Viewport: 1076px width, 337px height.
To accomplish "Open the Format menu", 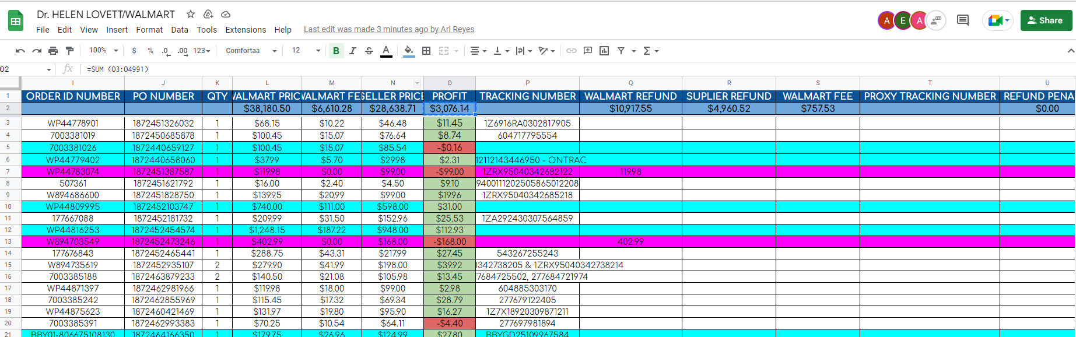I will [x=149, y=30].
